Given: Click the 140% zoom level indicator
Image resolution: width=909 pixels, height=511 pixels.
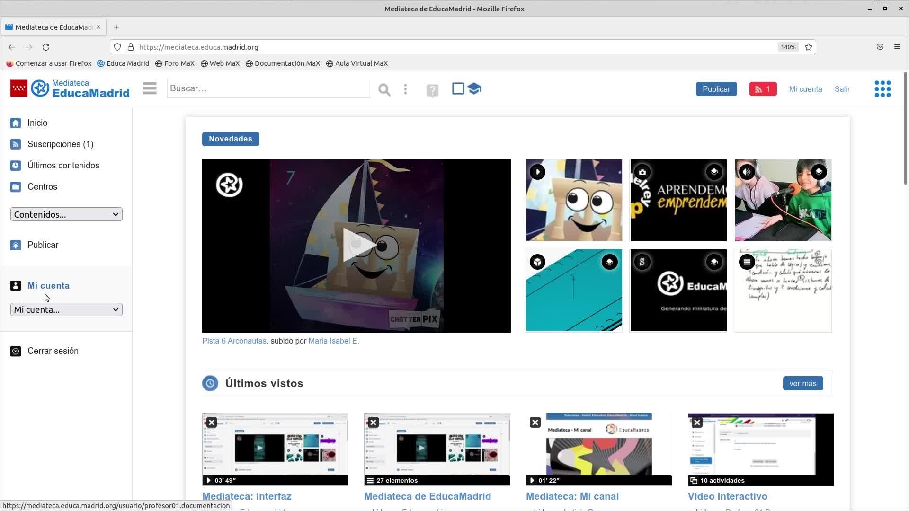Looking at the screenshot, I should 788,47.
